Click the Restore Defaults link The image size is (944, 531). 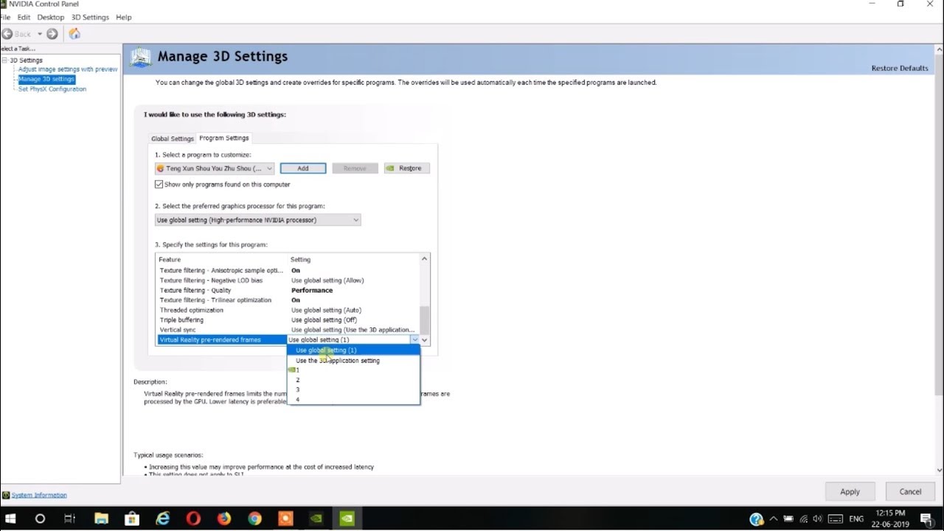coord(900,68)
